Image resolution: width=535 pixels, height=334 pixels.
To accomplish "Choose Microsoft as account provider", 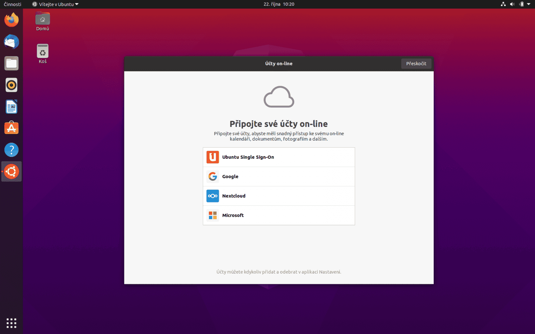I will (279, 215).
